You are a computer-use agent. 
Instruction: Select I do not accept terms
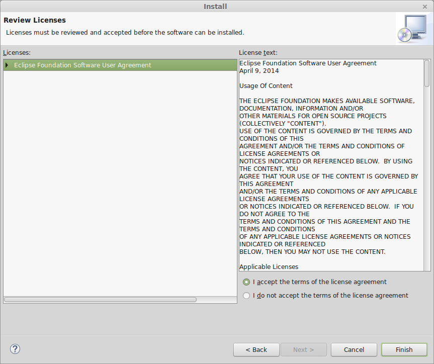[246, 296]
